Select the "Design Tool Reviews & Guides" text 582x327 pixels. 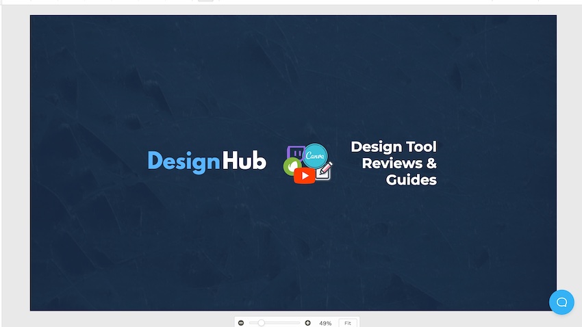point(394,163)
